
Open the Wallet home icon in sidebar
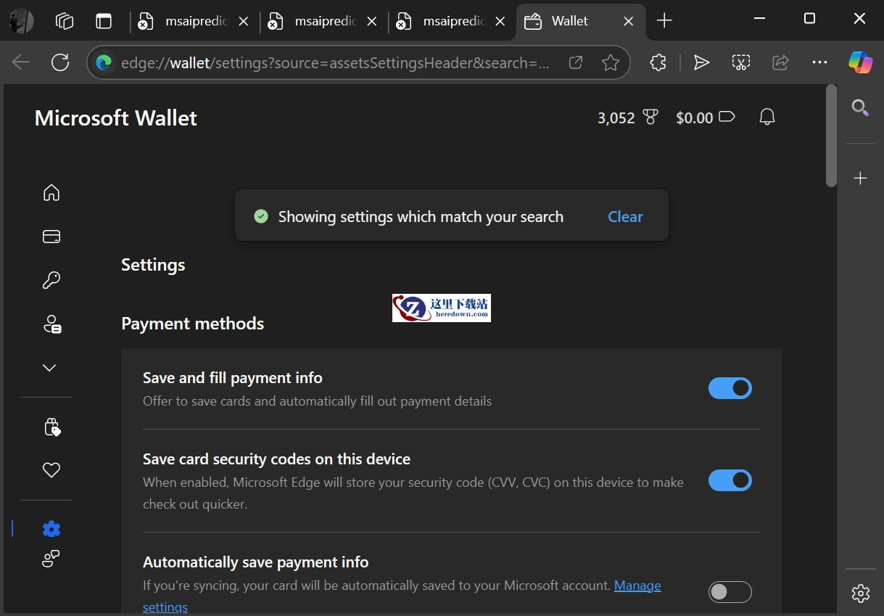pos(51,192)
